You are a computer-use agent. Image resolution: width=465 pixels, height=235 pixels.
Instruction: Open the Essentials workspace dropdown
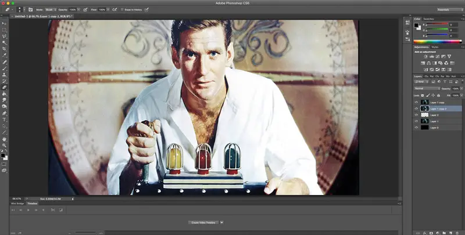coord(449,10)
